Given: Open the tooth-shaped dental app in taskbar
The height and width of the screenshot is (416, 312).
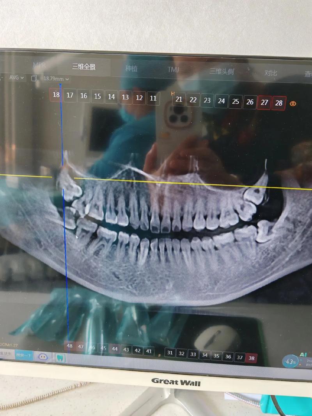Looking at the screenshot, I should [60, 356].
